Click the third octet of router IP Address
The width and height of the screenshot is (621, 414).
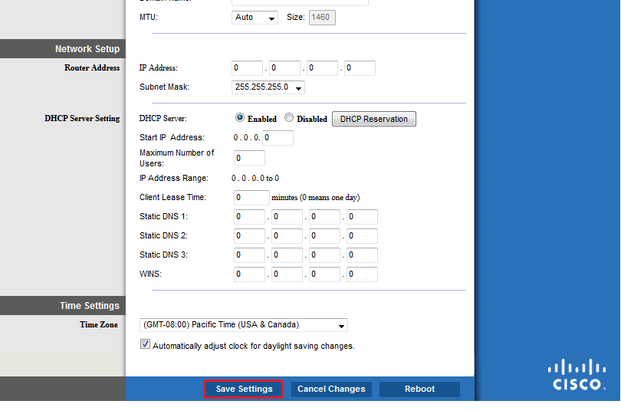coord(322,68)
